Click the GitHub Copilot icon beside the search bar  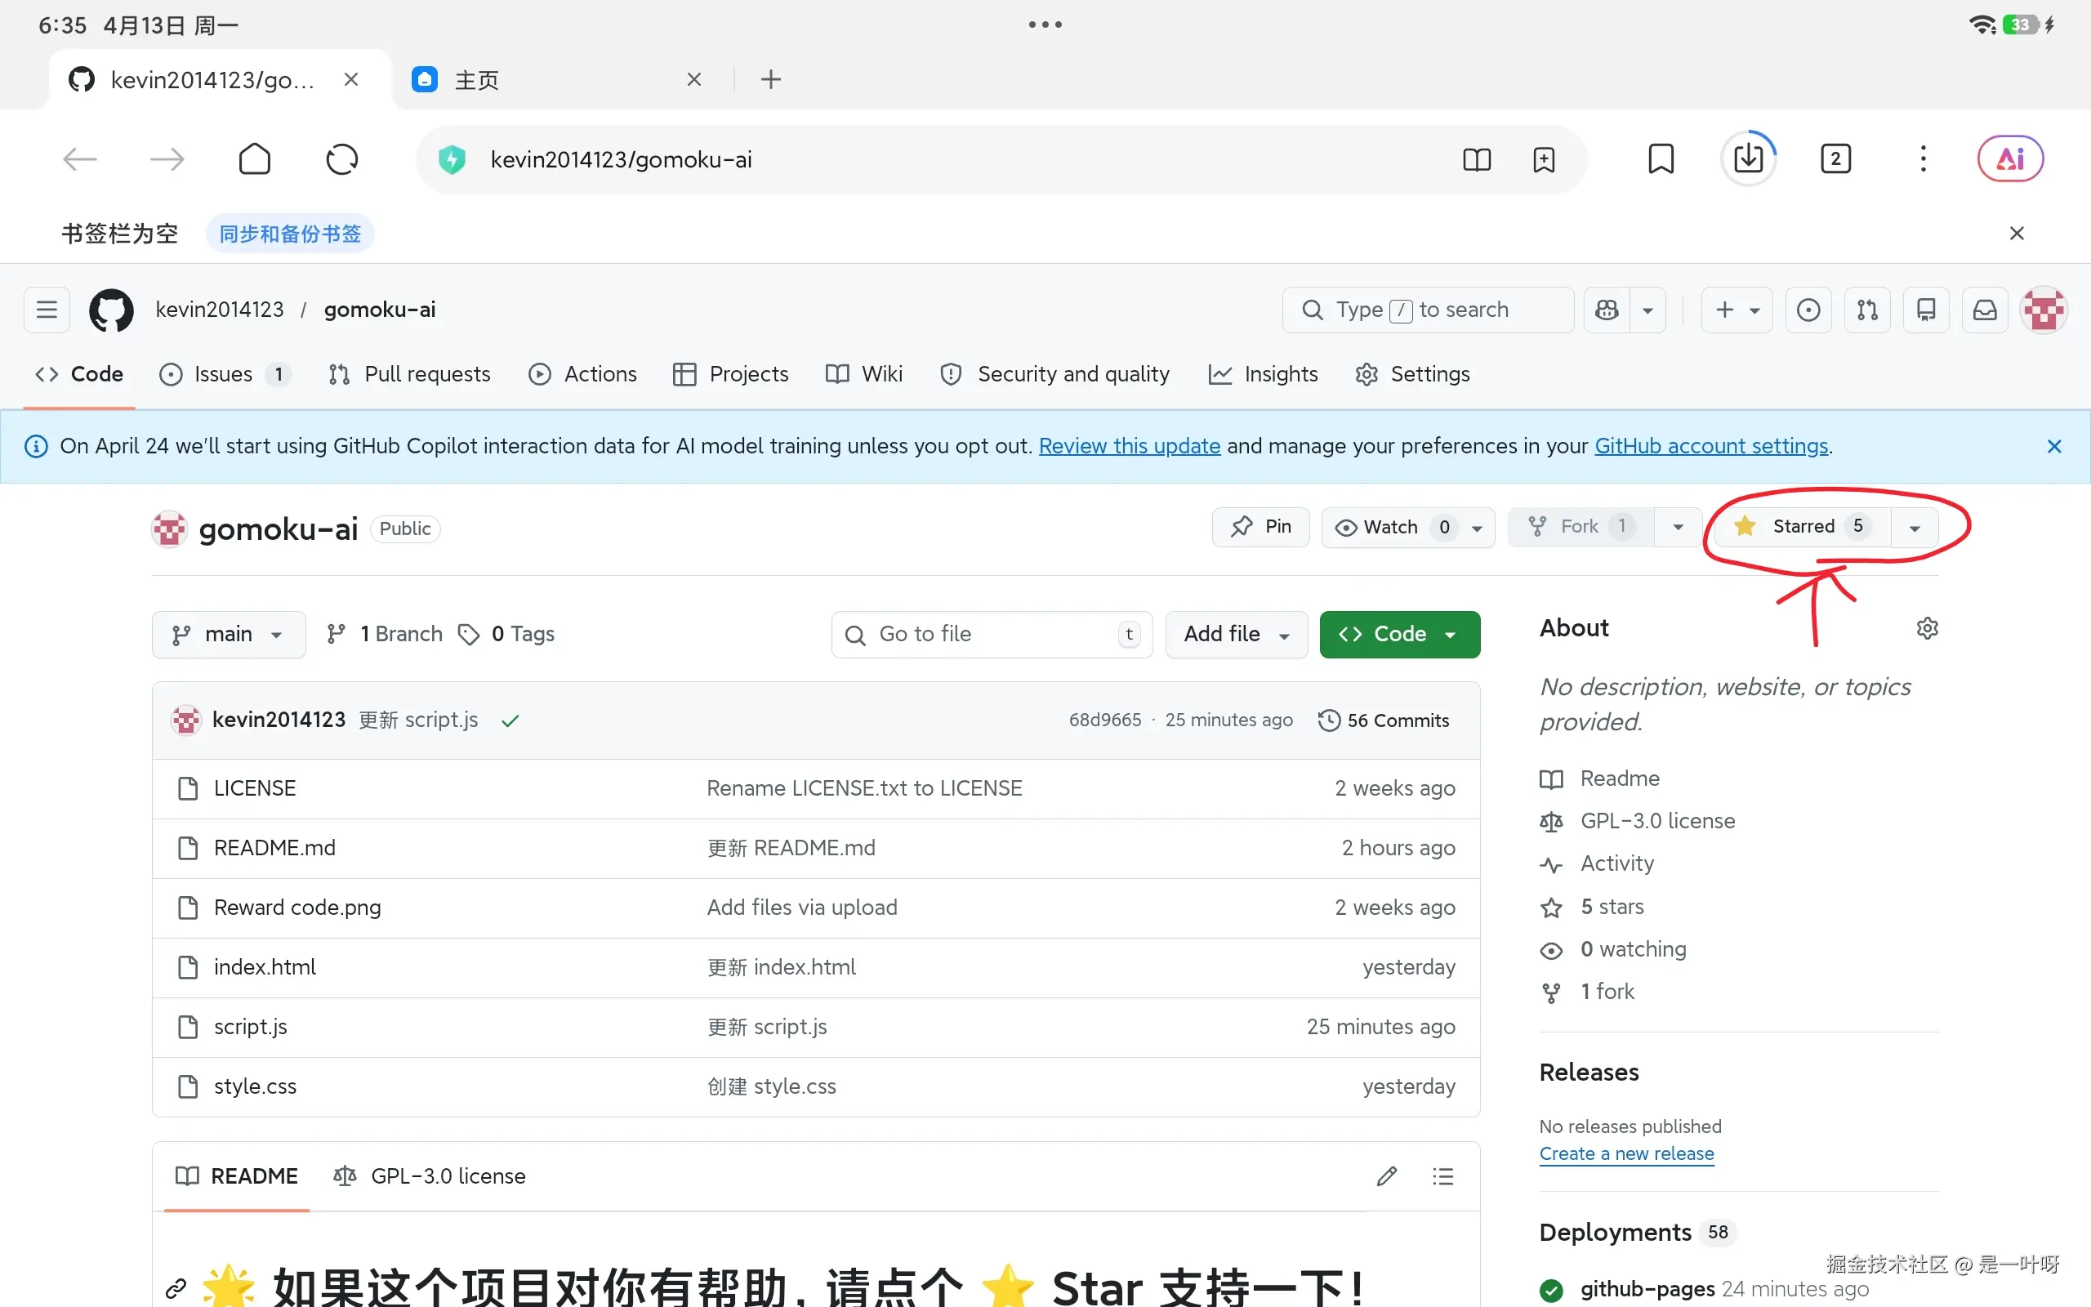tap(1607, 310)
